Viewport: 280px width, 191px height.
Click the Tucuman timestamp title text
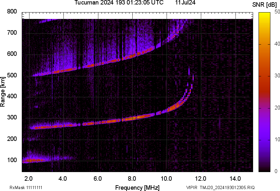[x=119, y=3]
